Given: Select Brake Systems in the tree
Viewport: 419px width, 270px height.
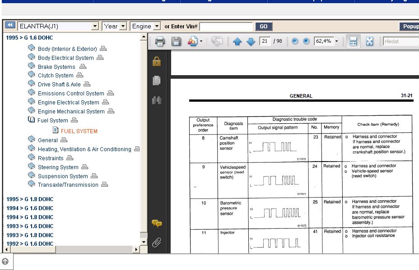Looking at the screenshot, I should coord(56,67).
